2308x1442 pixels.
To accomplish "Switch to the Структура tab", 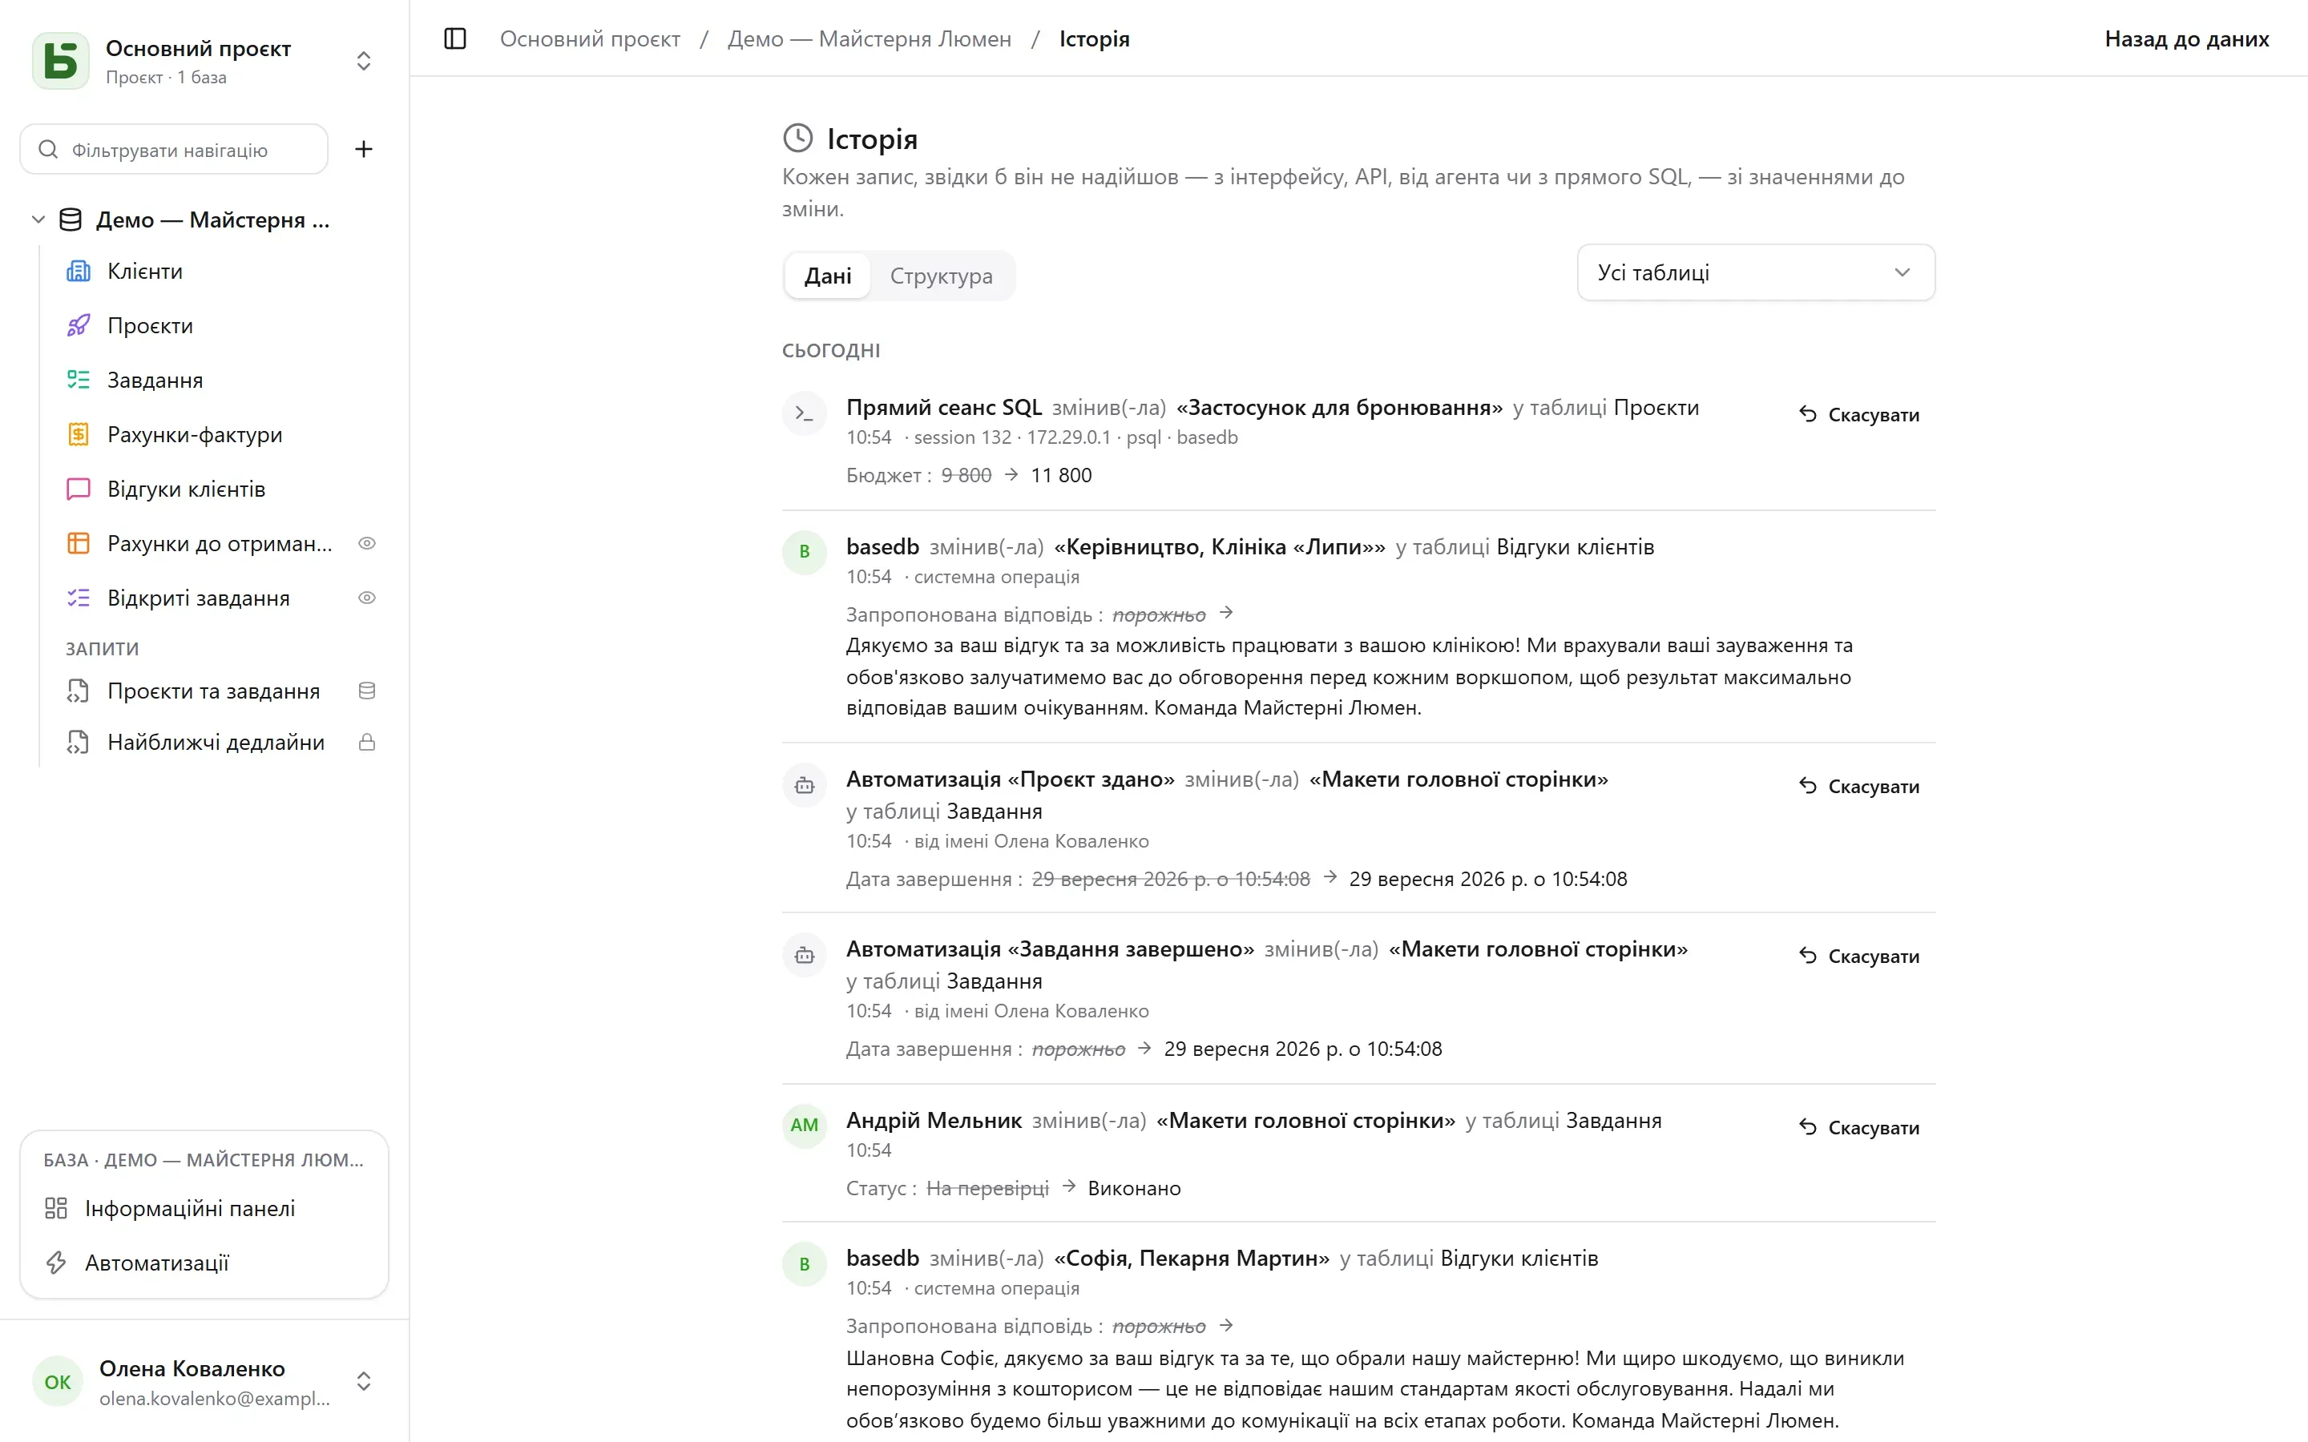I will [x=942, y=276].
